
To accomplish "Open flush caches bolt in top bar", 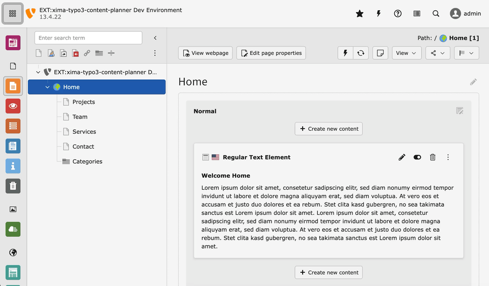I will (x=378, y=13).
